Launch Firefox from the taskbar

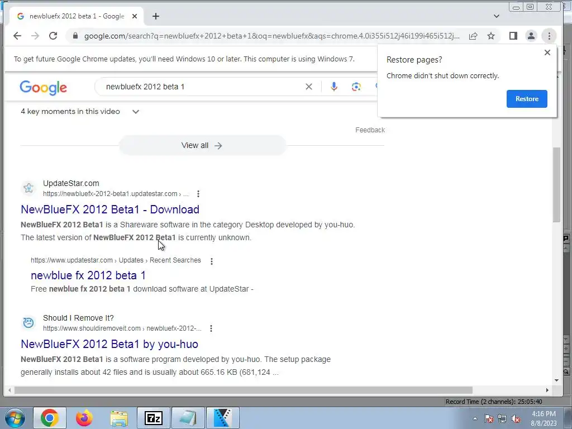coord(84,418)
